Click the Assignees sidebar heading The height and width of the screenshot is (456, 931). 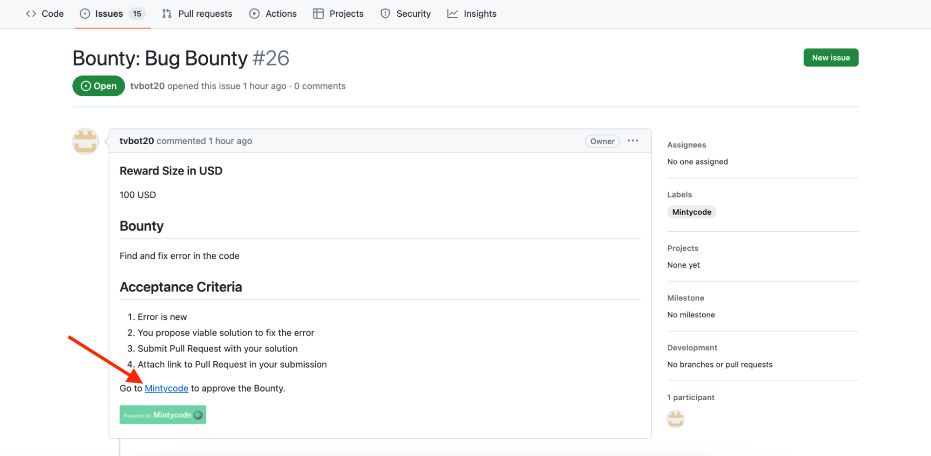tap(686, 145)
